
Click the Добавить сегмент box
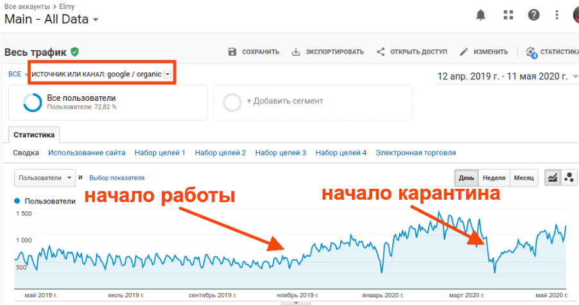coord(313,101)
